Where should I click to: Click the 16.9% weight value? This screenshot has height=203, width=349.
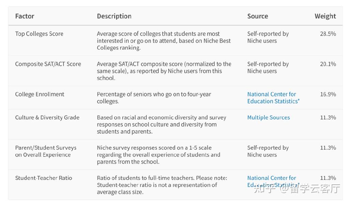click(328, 94)
